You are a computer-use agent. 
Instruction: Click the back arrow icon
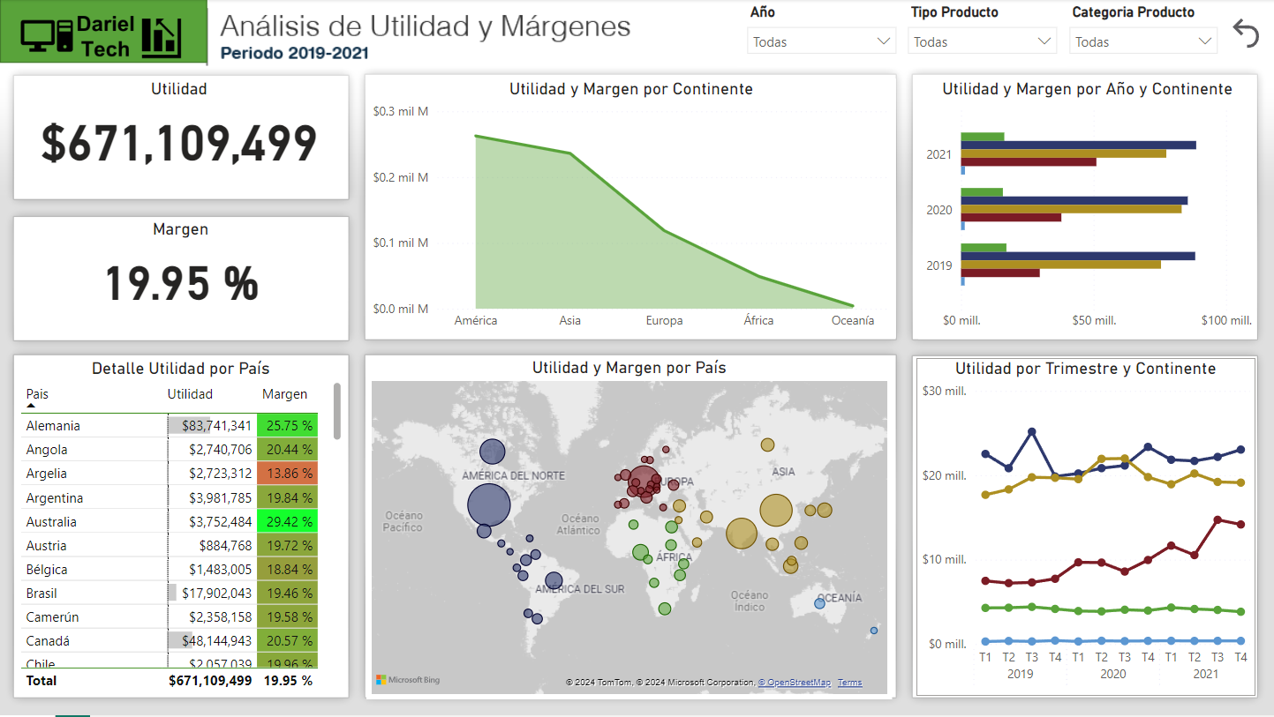1246,34
